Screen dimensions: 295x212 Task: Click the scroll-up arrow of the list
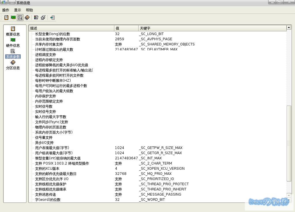tap(289, 28)
